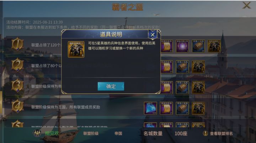Tap the alliance emblem icon next to 相见欢

pyautogui.click(x=37, y=133)
